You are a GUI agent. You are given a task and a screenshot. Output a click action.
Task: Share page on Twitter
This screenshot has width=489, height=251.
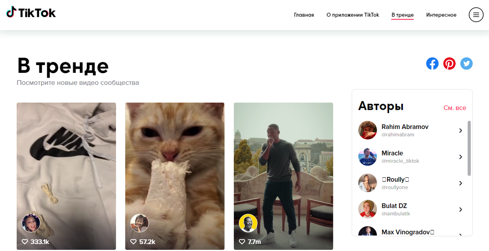[x=467, y=63]
